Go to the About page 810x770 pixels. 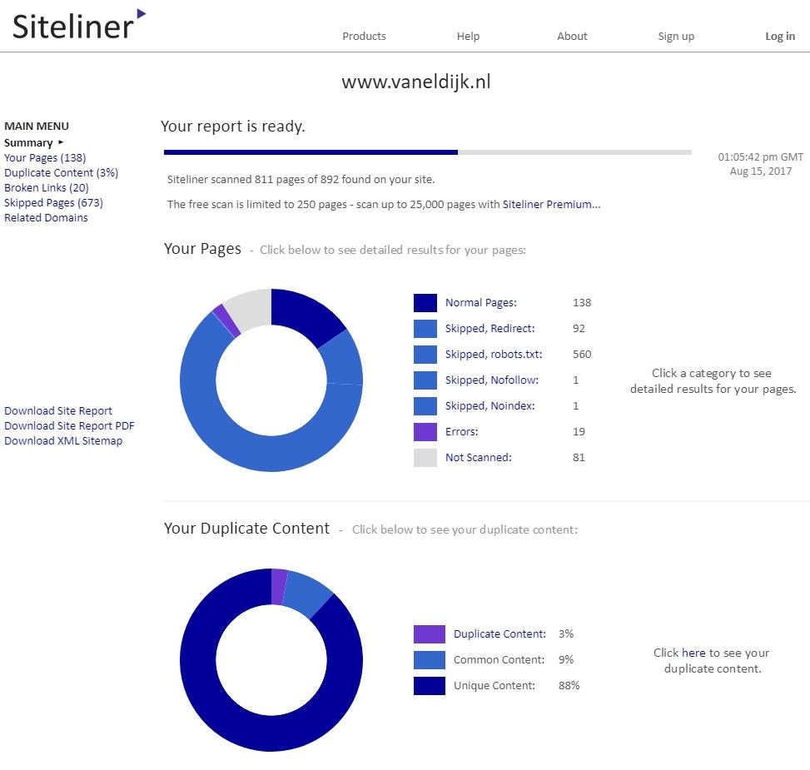(572, 36)
